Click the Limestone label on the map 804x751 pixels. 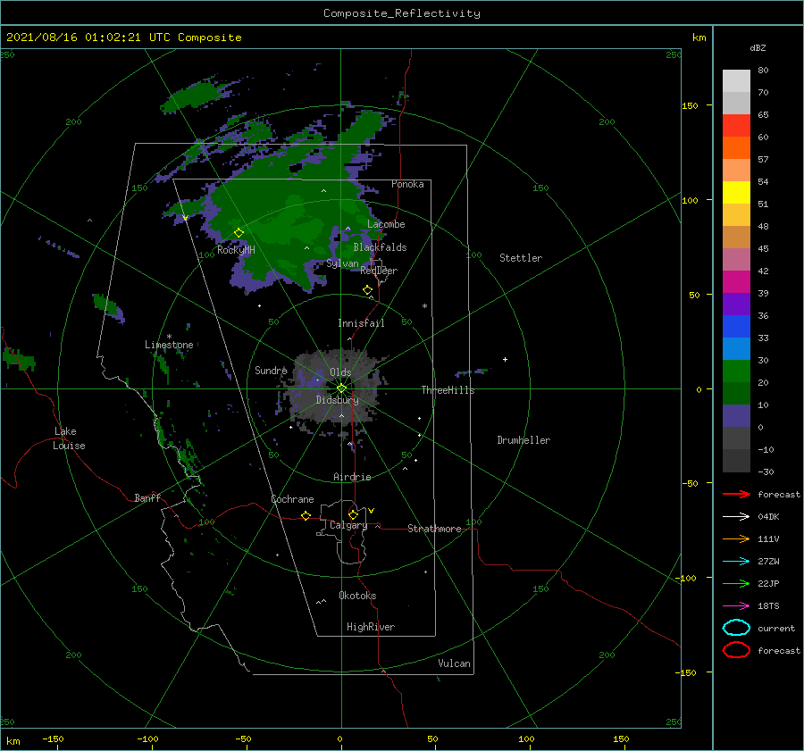pyautogui.click(x=169, y=345)
